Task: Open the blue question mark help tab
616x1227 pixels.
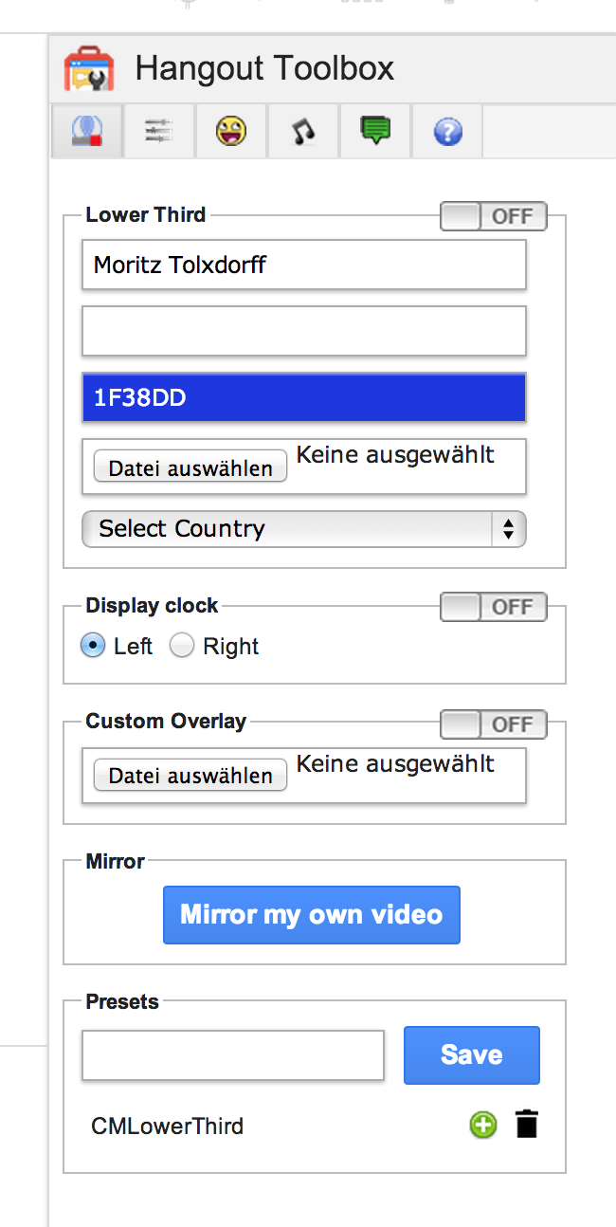Action: pos(447,131)
